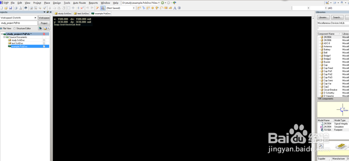Open Print Preview
Image resolution: width=349 pixels, height=161 pixels.
[20, 8]
